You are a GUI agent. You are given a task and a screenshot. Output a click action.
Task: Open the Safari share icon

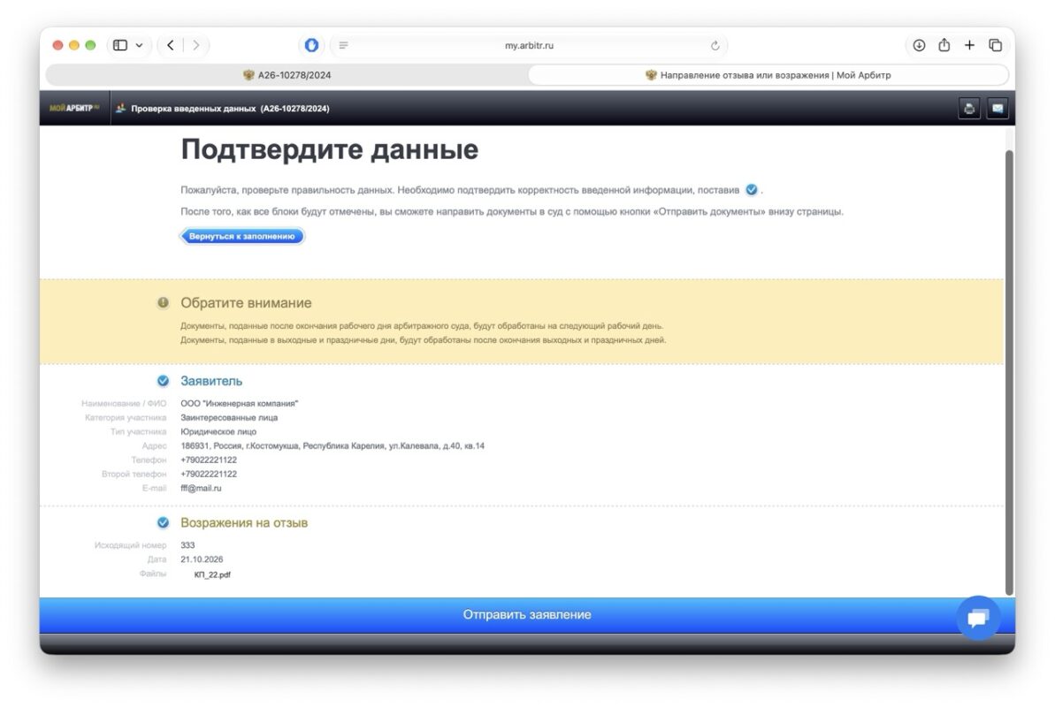click(x=944, y=45)
